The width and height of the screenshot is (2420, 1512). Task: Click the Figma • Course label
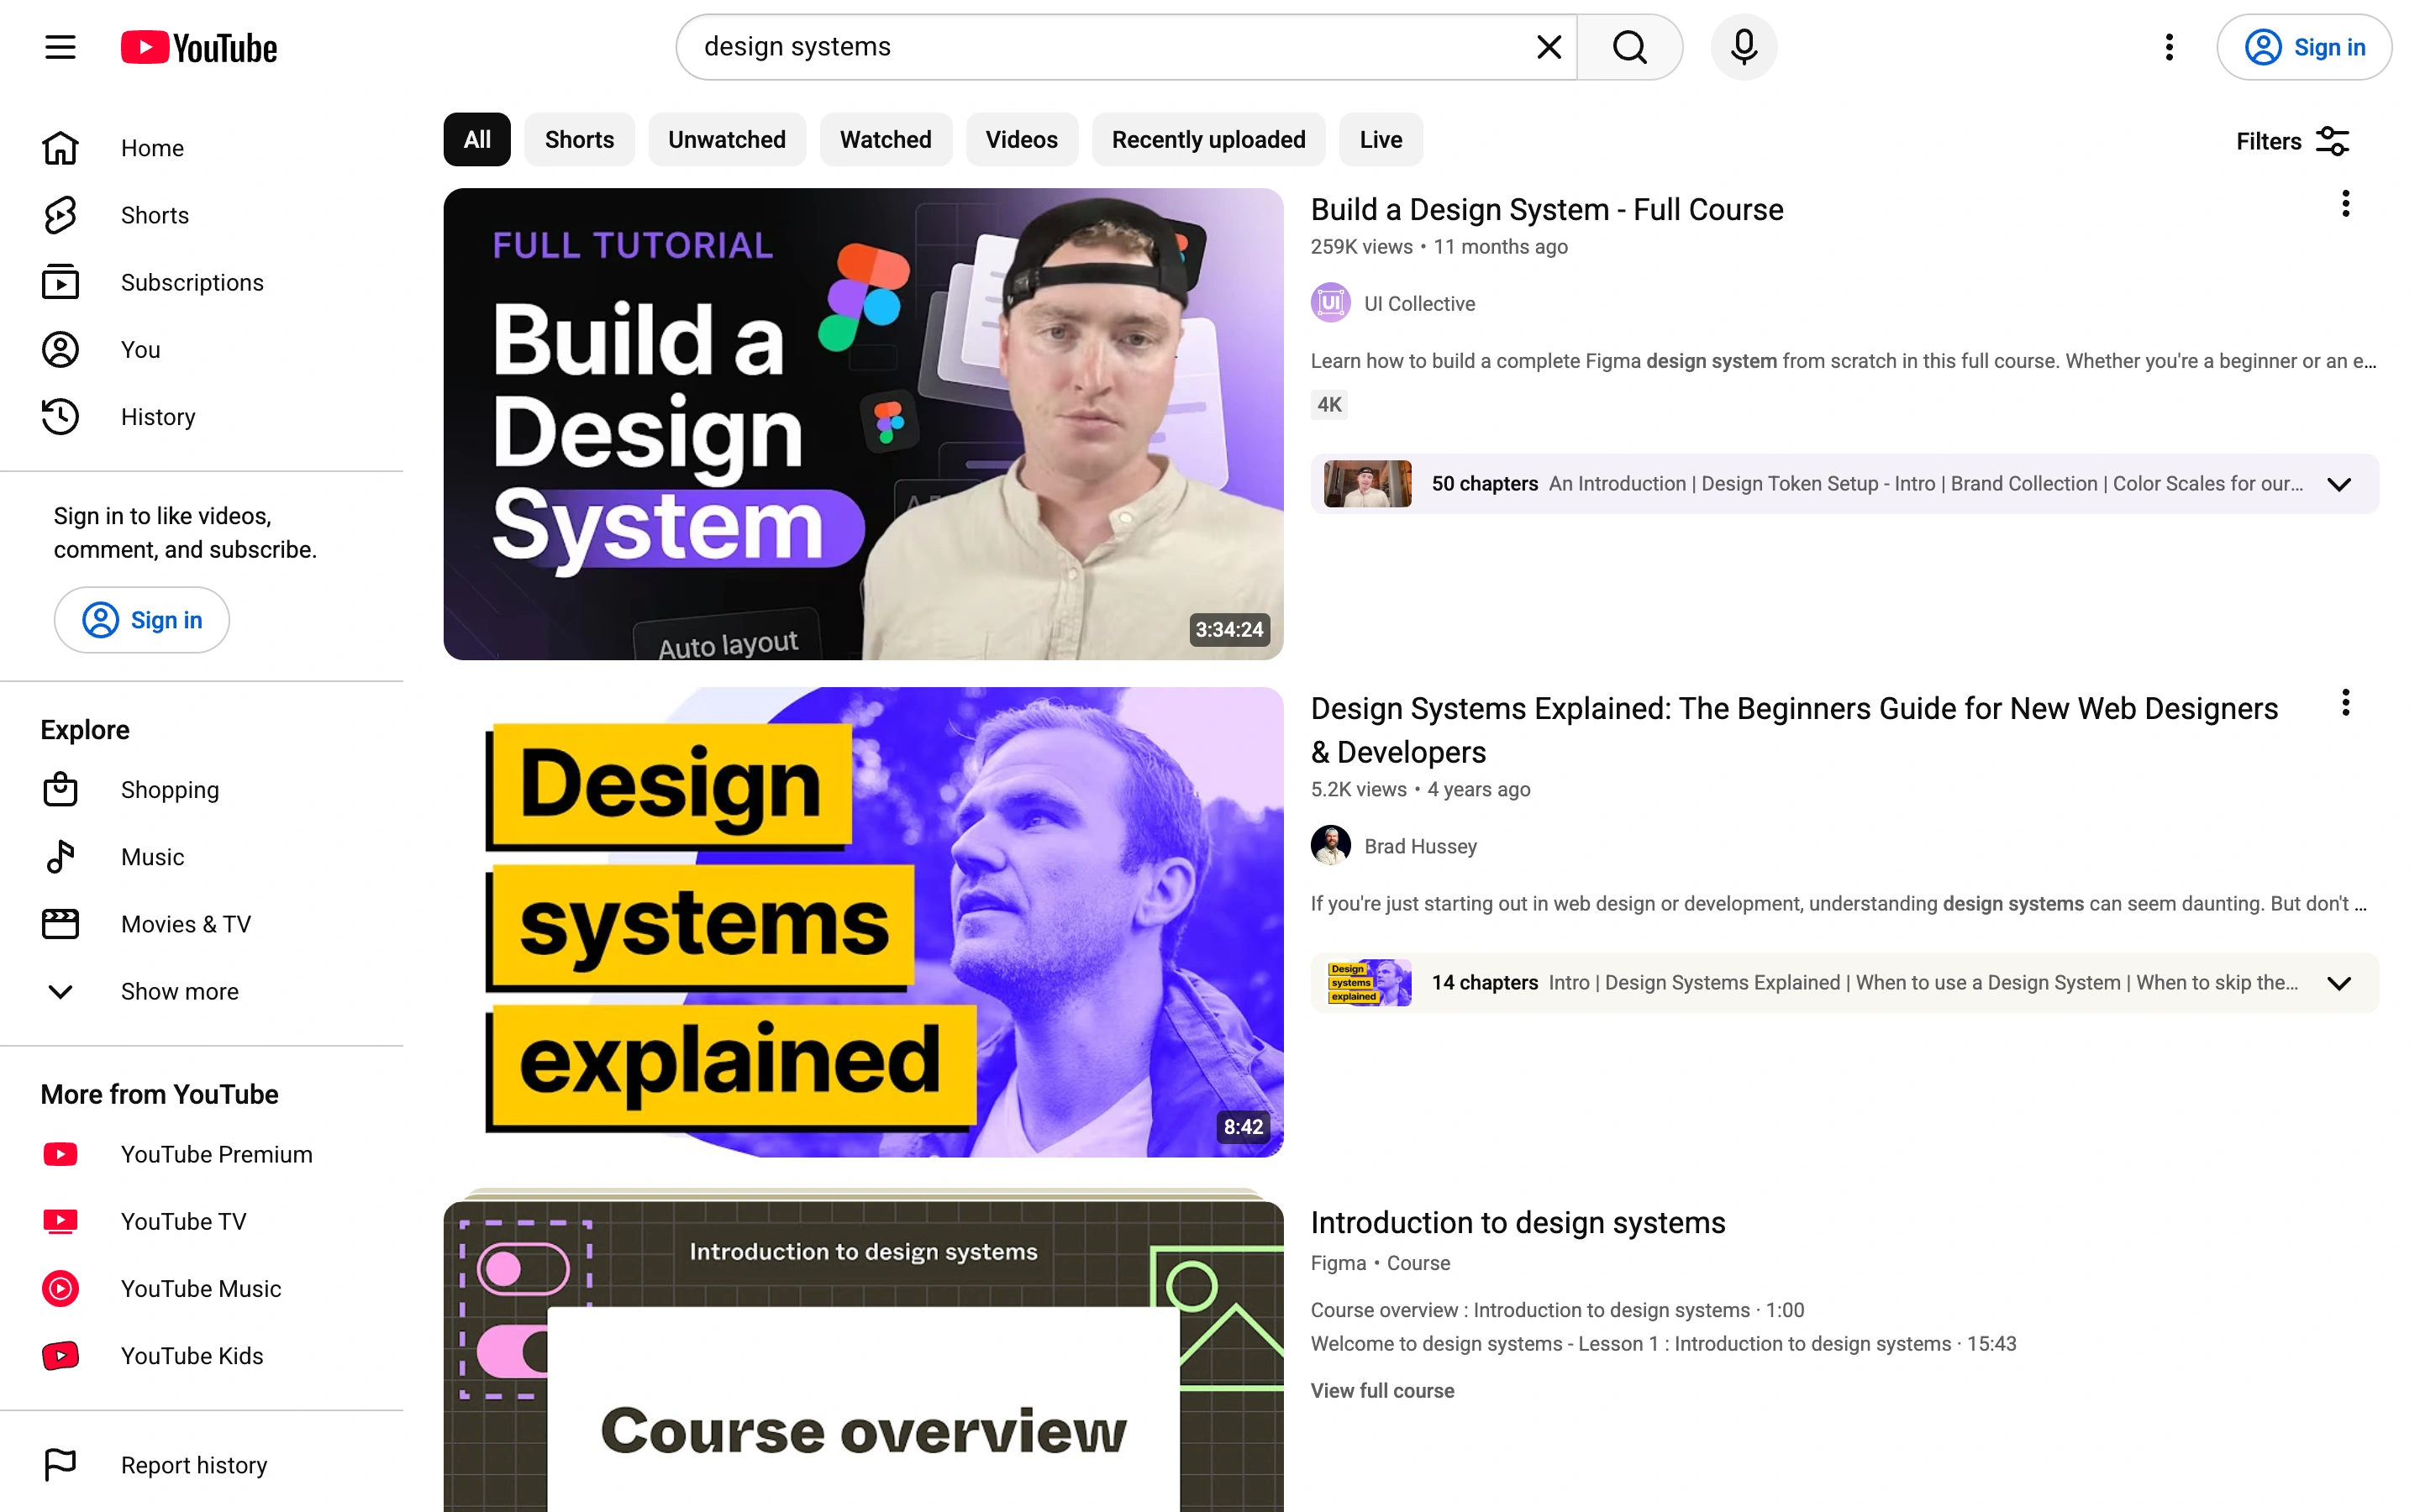pos(1380,1263)
